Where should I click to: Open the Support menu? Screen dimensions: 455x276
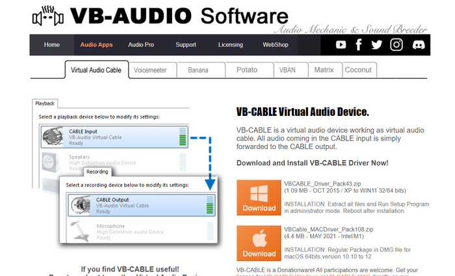[186, 45]
